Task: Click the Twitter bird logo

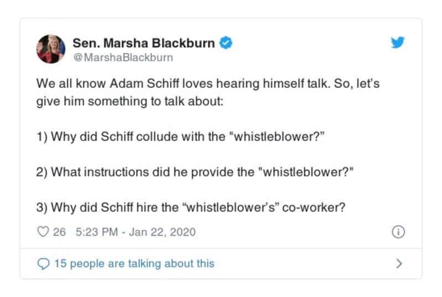Action: click(398, 43)
